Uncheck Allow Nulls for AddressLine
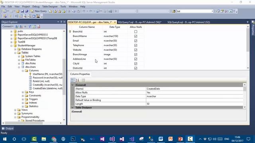 click(135, 59)
